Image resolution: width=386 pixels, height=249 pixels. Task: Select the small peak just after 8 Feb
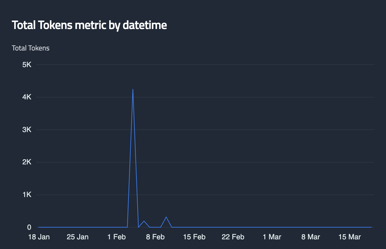point(166,217)
